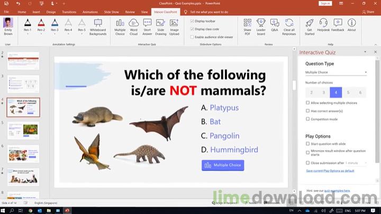This screenshot has width=381, height=214.
Task: Enable audience slide viewer checkbox
Action: point(192,37)
